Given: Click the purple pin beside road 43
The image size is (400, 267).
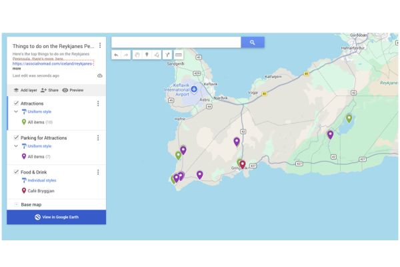Looking at the screenshot, I should [237, 142].
